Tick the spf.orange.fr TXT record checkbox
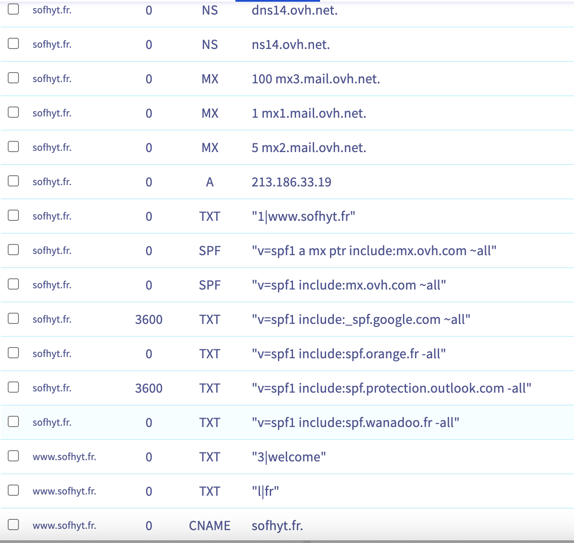The height and width of the screenshot is (543, 574). coord(13,353)
